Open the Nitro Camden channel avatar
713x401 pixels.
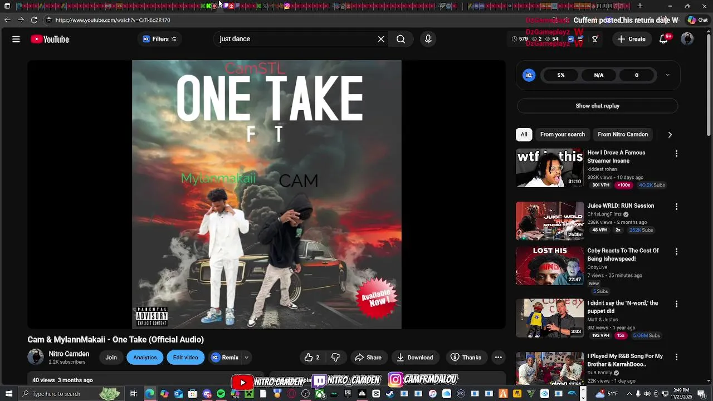click(x=36, y=357)
